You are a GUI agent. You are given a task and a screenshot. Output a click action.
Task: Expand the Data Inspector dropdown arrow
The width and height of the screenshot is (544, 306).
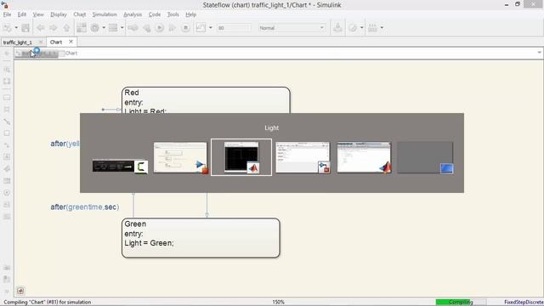pyautogui.click(x=210, y=28)
